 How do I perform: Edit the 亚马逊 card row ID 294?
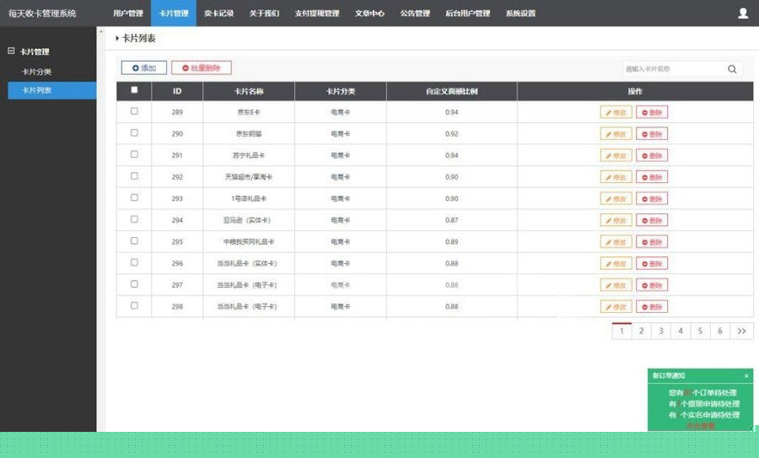click(616, 220)
